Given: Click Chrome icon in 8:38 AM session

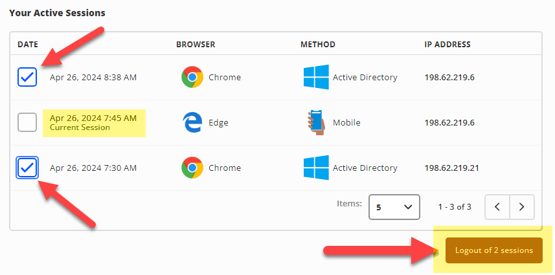Looking at the screenshot, I should 192,77.
